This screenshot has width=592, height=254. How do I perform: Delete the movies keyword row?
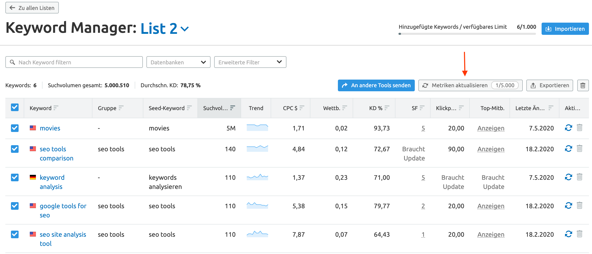[580, 127]
